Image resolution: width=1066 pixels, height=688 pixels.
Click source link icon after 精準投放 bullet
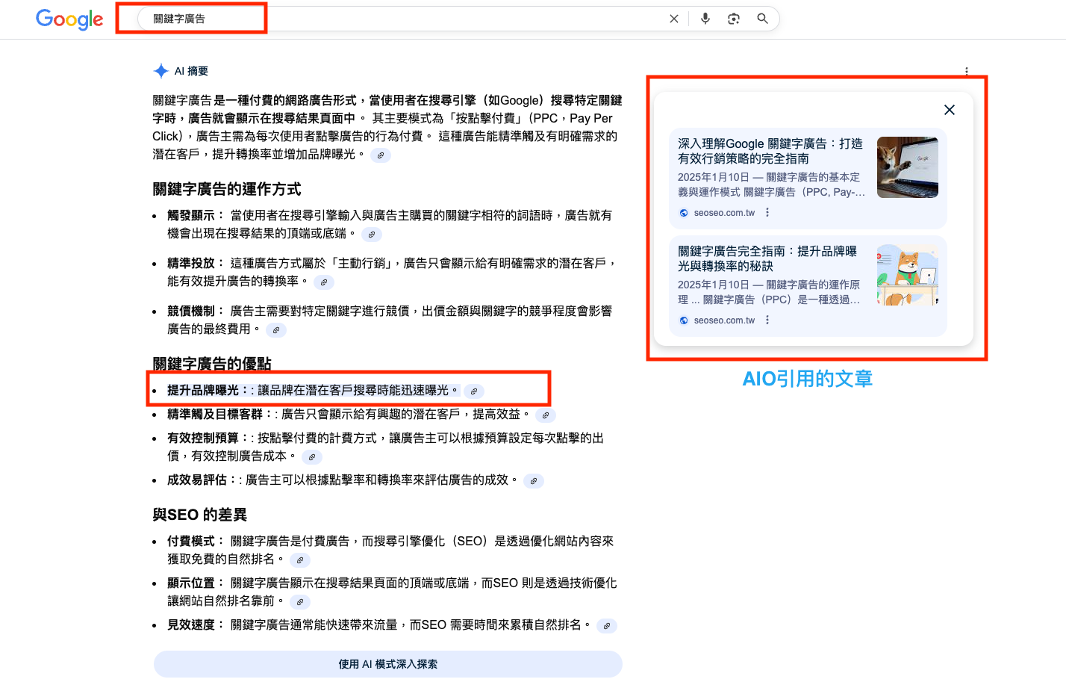pos(323,282)
